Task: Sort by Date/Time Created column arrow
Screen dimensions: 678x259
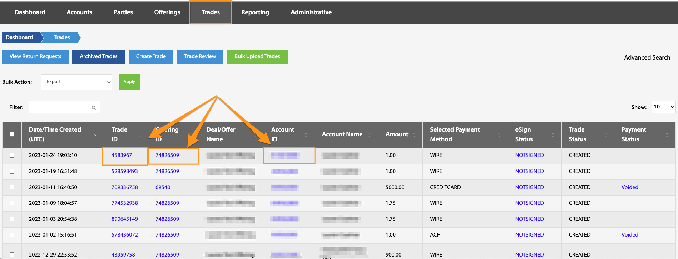Action: tap(95, 135)
